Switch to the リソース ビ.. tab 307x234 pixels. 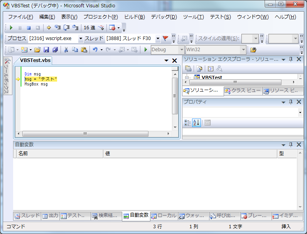click(282, 90)
